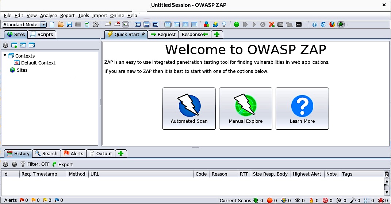
Task: Open the History table column chooser
Action: tap(387, 174)
